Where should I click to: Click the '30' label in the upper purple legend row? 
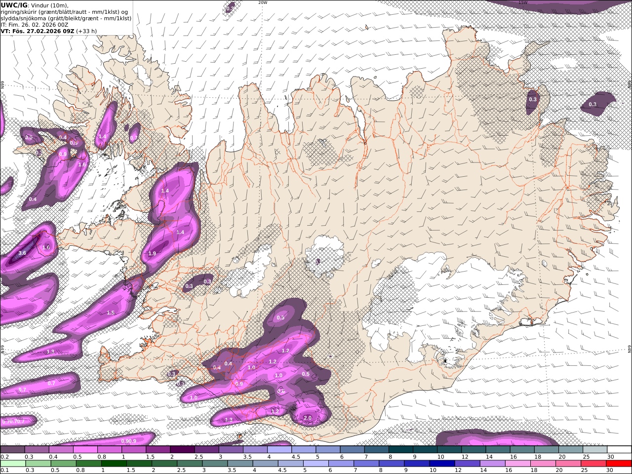coord(611,457)
